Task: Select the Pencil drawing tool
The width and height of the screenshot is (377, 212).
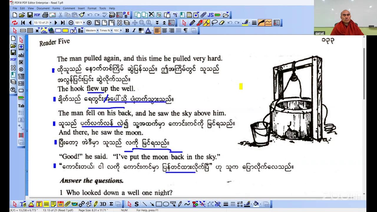Action: tap(192, 23)
